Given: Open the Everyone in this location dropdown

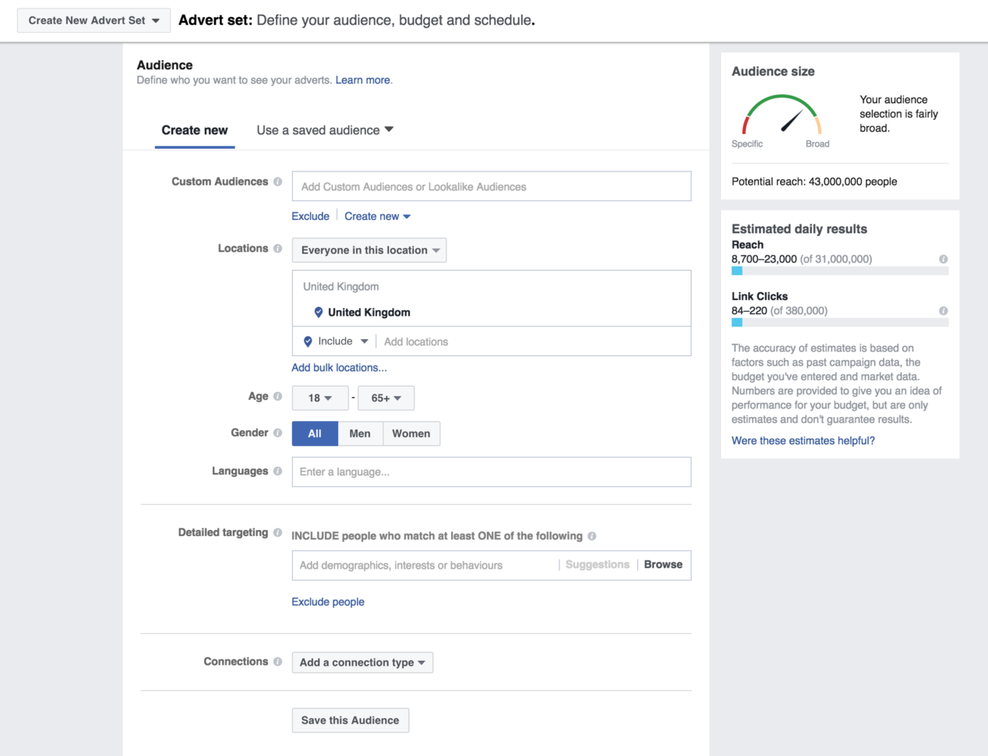Looking at the screenshot, I should tap(369, 250).
